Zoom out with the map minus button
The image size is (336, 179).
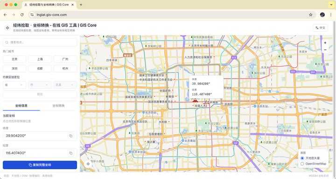coord(325,50)
